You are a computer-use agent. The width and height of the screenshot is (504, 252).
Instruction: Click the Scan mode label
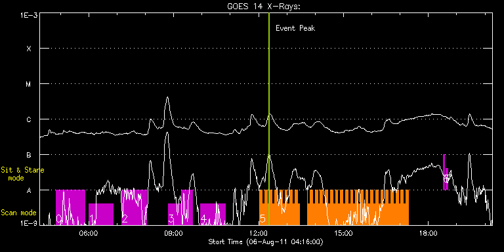pos(18,213)
